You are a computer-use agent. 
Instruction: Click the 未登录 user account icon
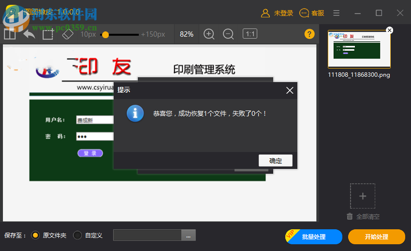[x=265, y=13]
